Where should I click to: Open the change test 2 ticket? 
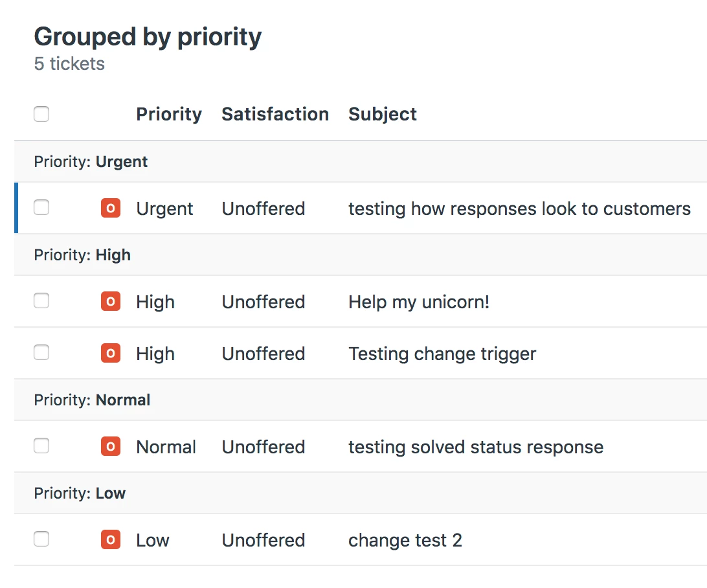405,541
